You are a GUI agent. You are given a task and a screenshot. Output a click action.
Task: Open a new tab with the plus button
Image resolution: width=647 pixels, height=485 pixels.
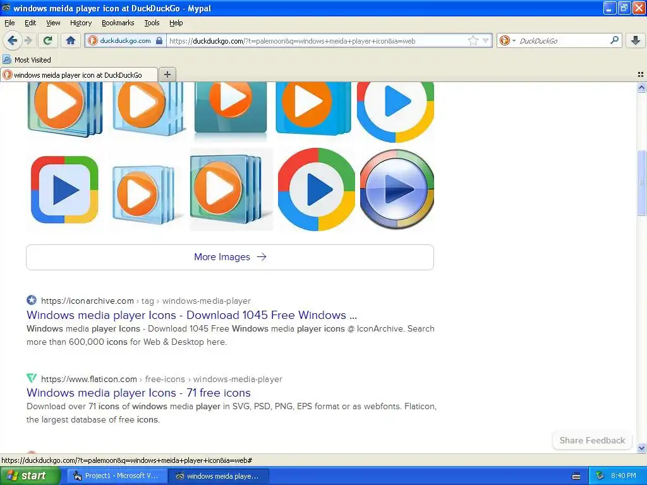tap(167, 75)
